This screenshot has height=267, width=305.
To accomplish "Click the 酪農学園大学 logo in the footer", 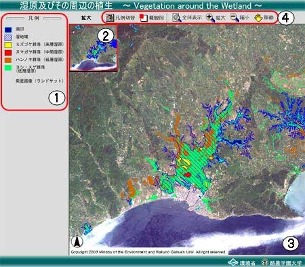I will [281, 263].
